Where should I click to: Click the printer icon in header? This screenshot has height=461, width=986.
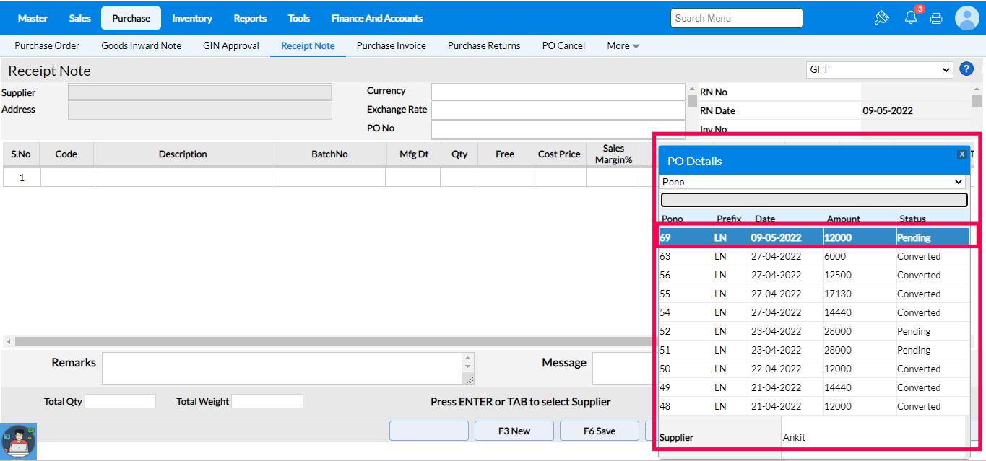point(936,19)
